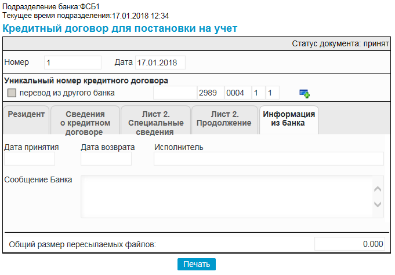Focus the 'Дата принятия' field

pyautogui.click(x=30, y=159)
